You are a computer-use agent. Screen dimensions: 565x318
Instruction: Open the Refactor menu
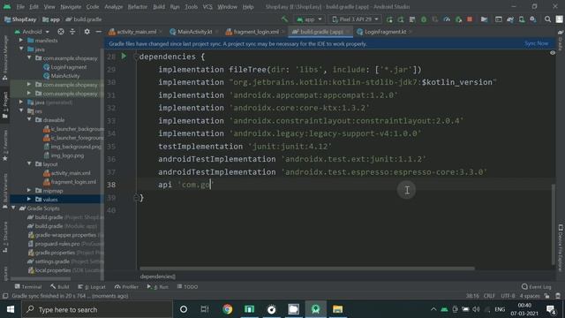(138, 7)
